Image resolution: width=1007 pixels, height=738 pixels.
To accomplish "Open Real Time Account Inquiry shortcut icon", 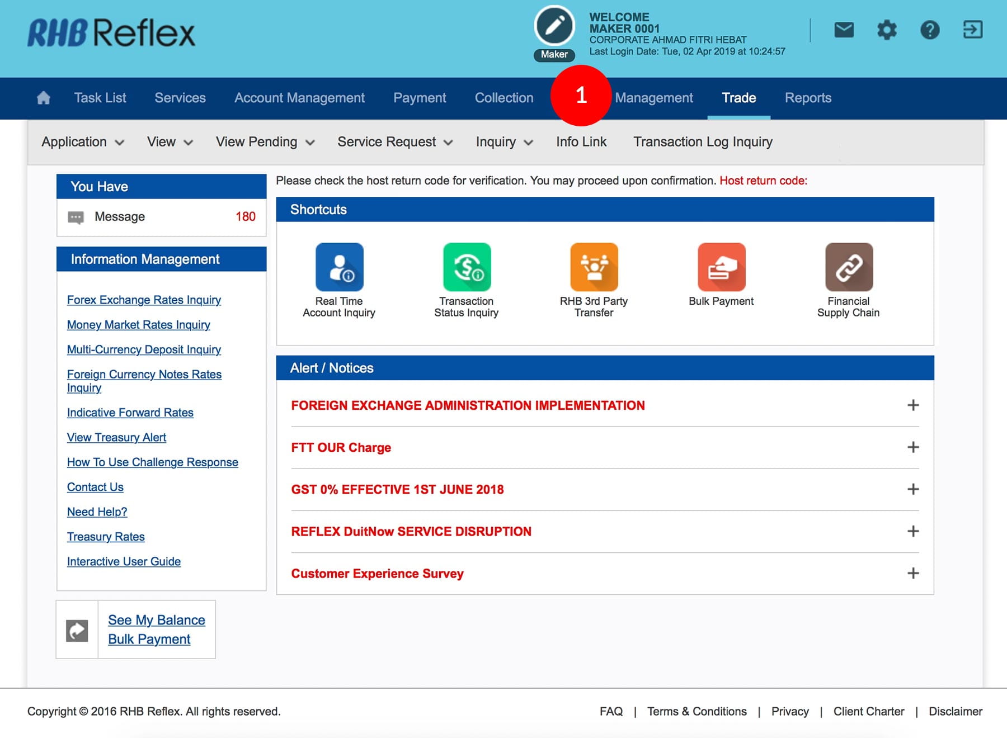I will click(x=339, y=267).
